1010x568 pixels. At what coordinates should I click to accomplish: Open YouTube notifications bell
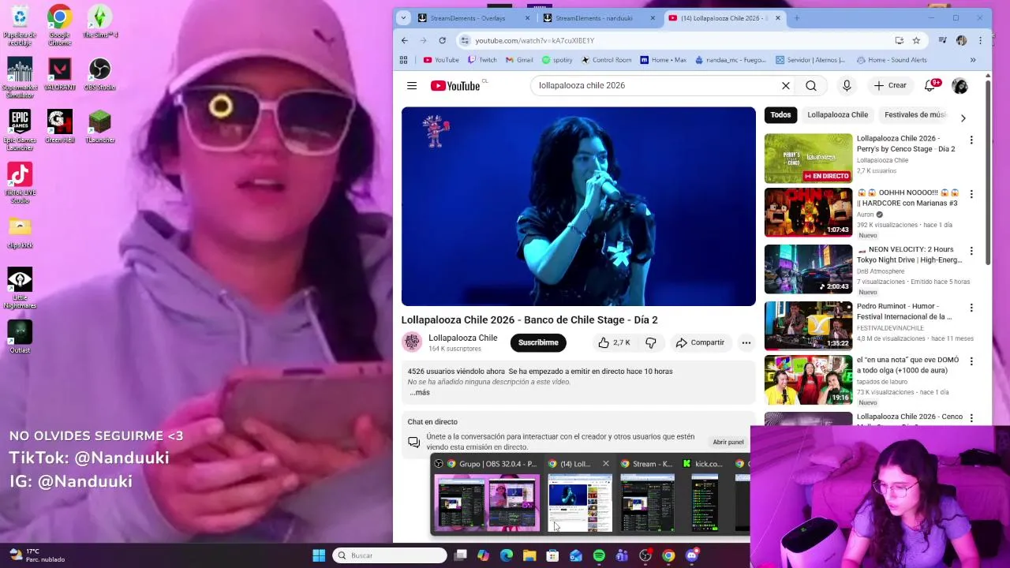(930, 85)
